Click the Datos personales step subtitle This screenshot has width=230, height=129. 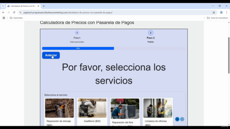(x=77, y=42)
